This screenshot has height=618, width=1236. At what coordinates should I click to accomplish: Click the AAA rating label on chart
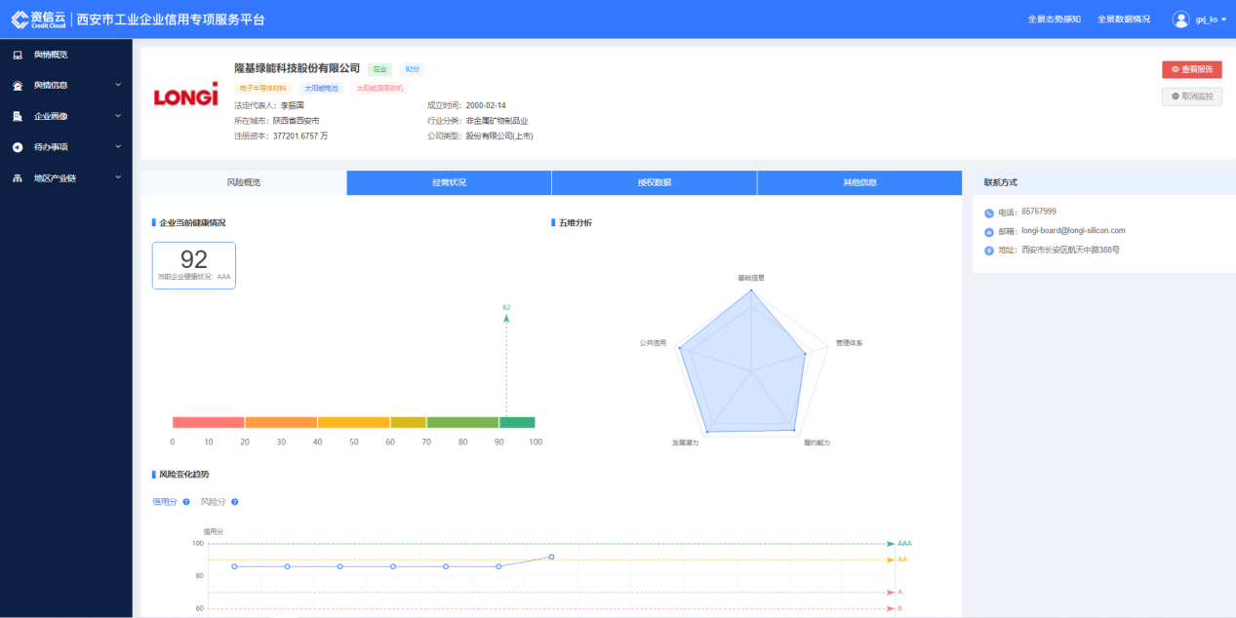(904, 543)
